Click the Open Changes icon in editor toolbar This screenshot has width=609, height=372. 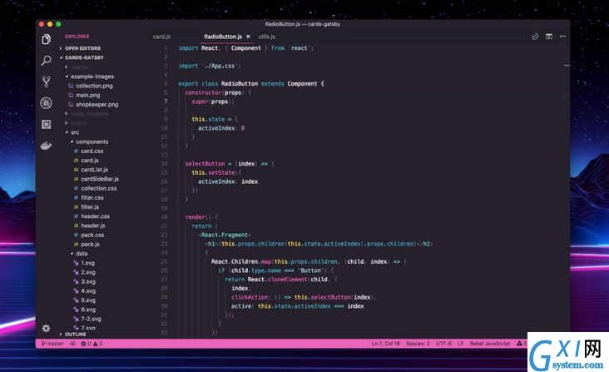pyautogui.click(x=535, y=37)
